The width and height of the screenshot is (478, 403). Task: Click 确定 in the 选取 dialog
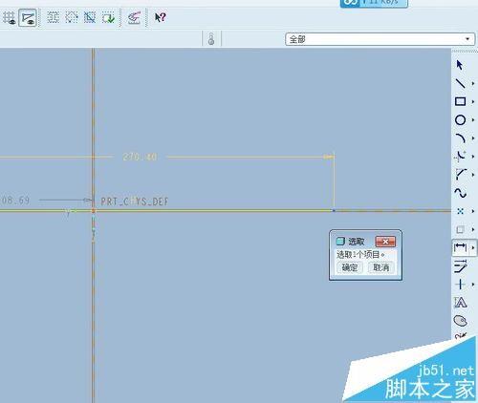[x=350, y=267]
